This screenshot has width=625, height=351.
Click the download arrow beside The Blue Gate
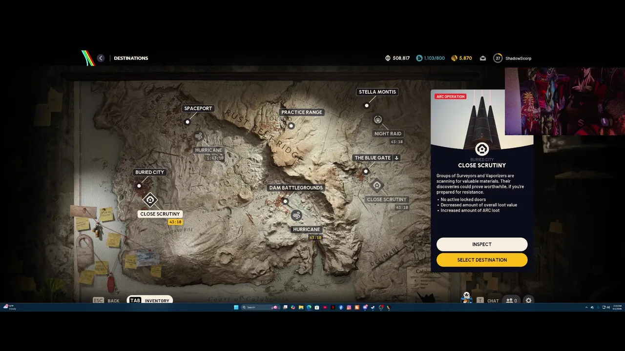click(x=396, y=158)
